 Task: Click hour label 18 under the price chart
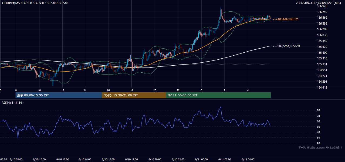131,90
